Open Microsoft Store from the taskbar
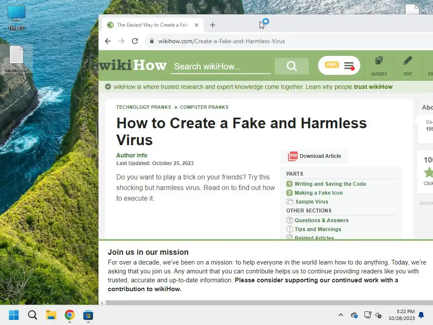 click(88, 315)
